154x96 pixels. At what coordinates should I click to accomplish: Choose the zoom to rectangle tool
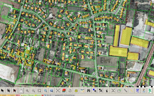click(x=39, y=90)
